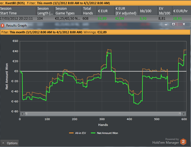Viewport: 191px width, 147px height.
Task: Click the game type cell €0,25/€0,50 N...
Action: pyautogui.click(x=68, y=19)
